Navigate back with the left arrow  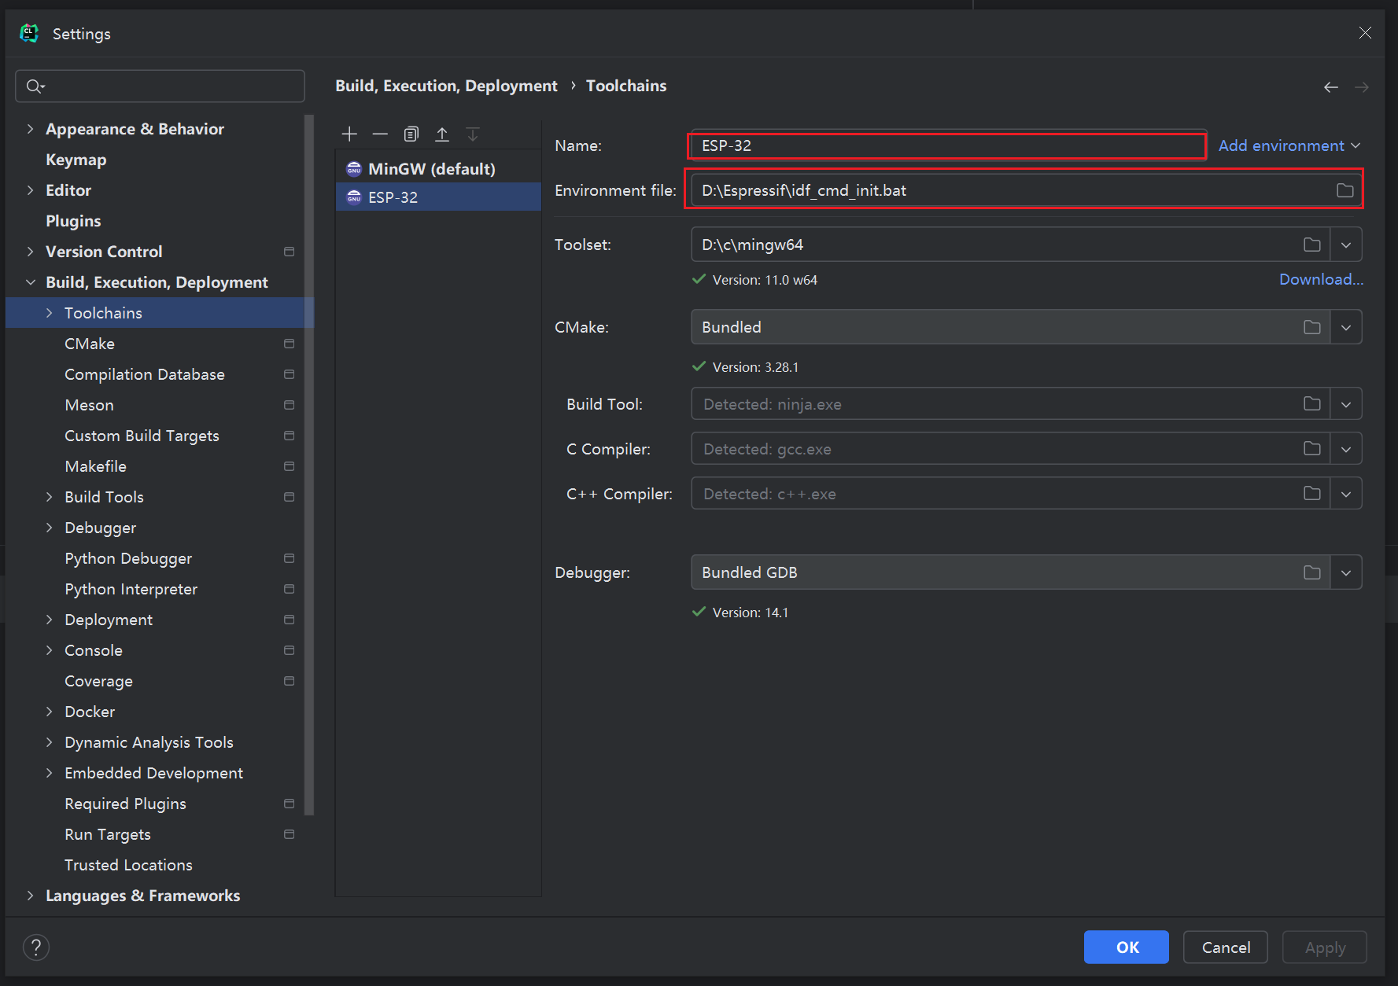click(x=1330, y=87)
